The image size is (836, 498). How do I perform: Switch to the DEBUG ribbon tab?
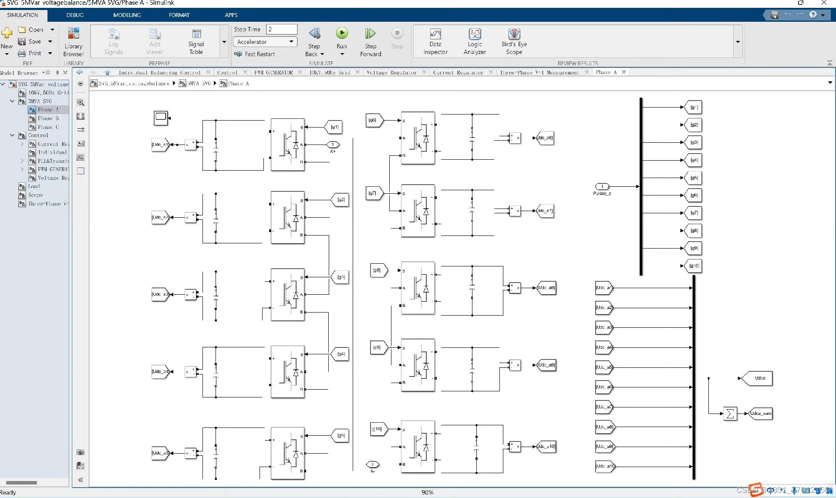point(75,15)
